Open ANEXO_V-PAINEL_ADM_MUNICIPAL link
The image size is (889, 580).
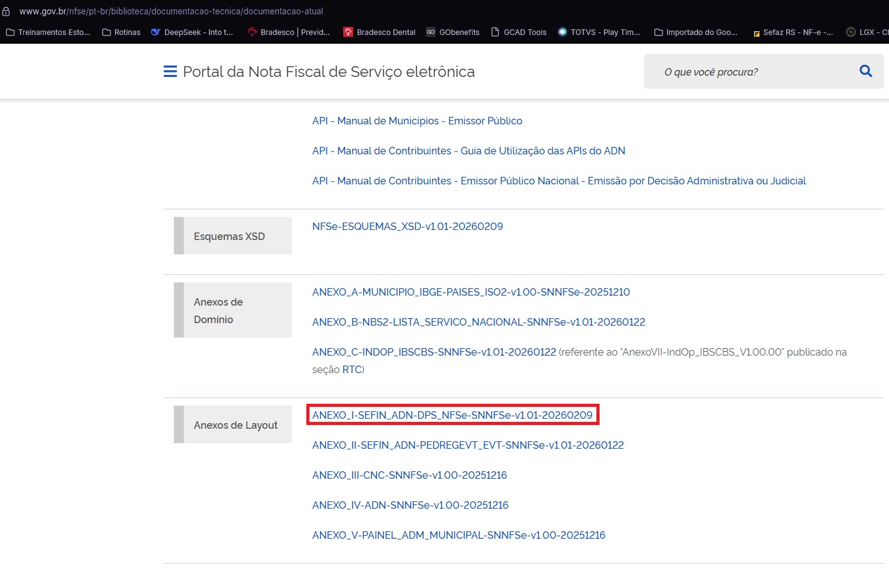(459, 536)
